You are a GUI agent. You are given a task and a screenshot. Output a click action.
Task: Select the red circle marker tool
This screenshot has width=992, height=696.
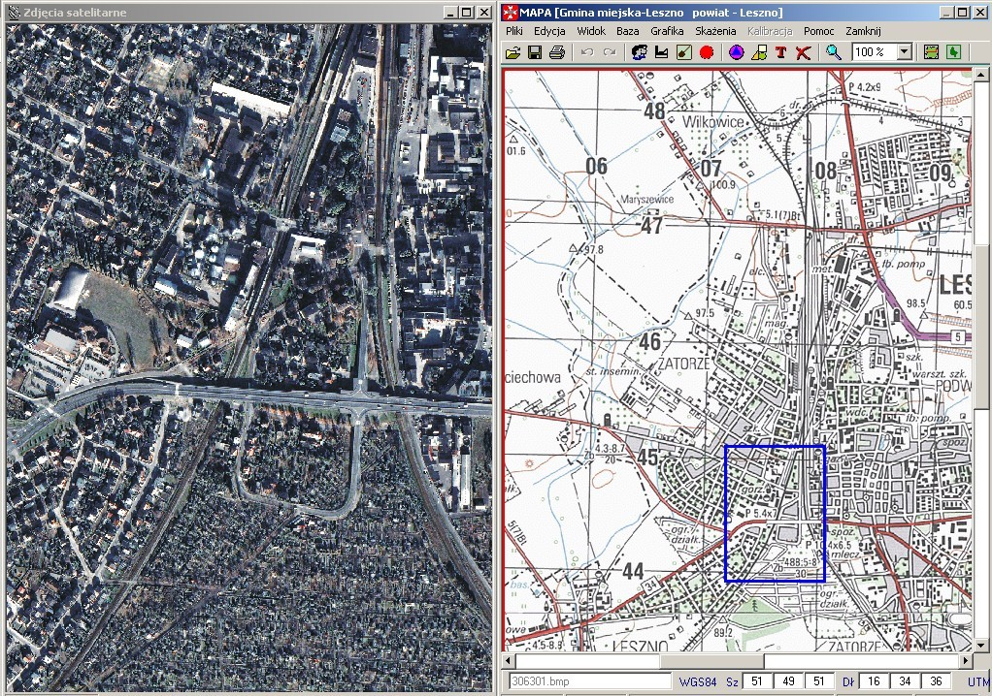[x=706, y=52]
